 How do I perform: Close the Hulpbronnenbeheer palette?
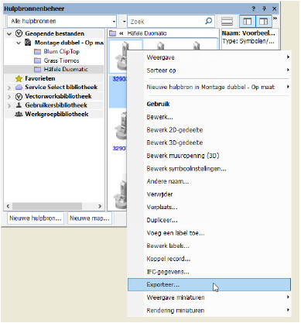275,9
